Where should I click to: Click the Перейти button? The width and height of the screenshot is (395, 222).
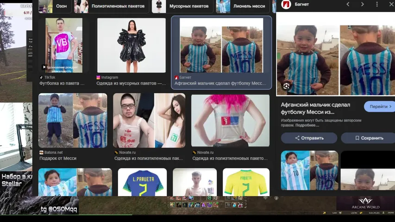point(380,107)
